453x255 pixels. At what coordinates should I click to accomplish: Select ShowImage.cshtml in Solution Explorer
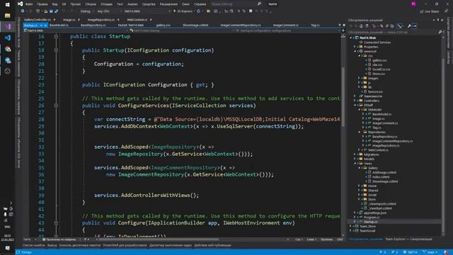(385, 181)
